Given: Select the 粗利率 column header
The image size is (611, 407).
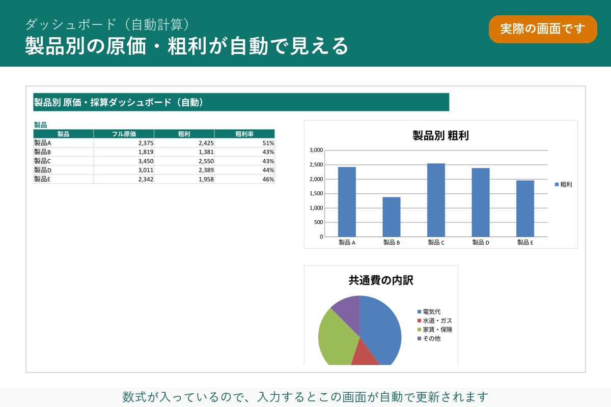Looking at the screenshot, I should coord(244,134).
